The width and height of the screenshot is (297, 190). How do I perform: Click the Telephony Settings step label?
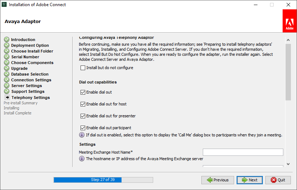point(31,98)
